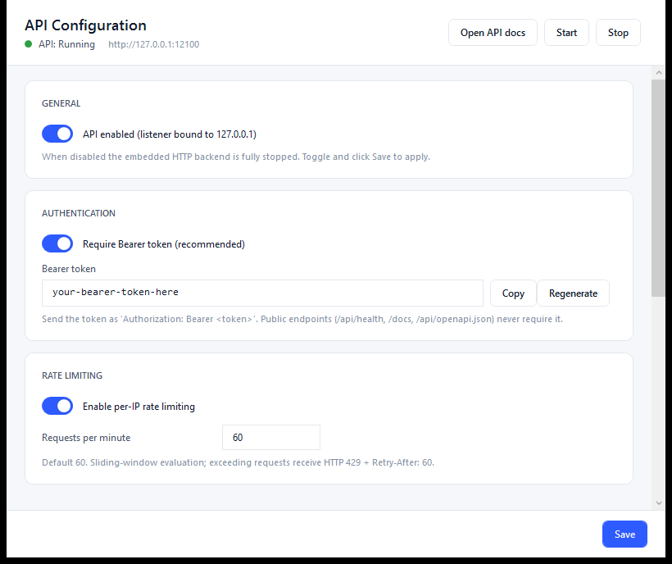Image resolution: width=672 pixels, height=564 pixels.
Task: Click 'Require Bearer token (recommended)' label
Action: [164, 243]
